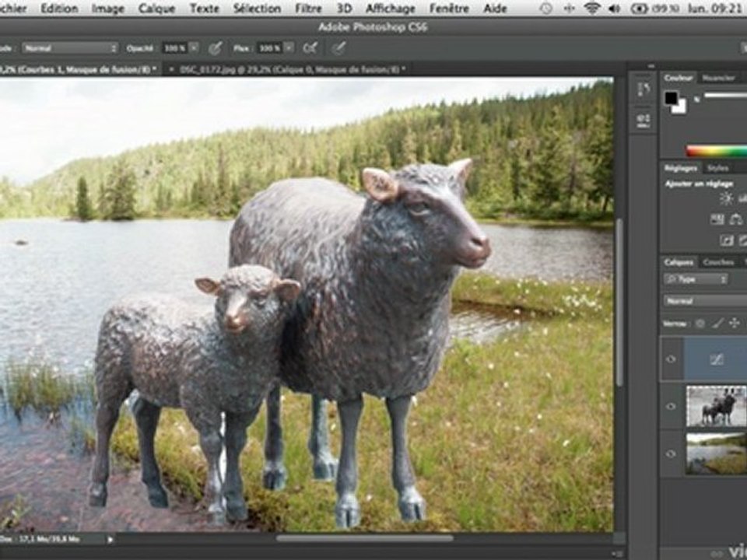
Task: Open the 3D menu
Action: [x=344, y=9]
